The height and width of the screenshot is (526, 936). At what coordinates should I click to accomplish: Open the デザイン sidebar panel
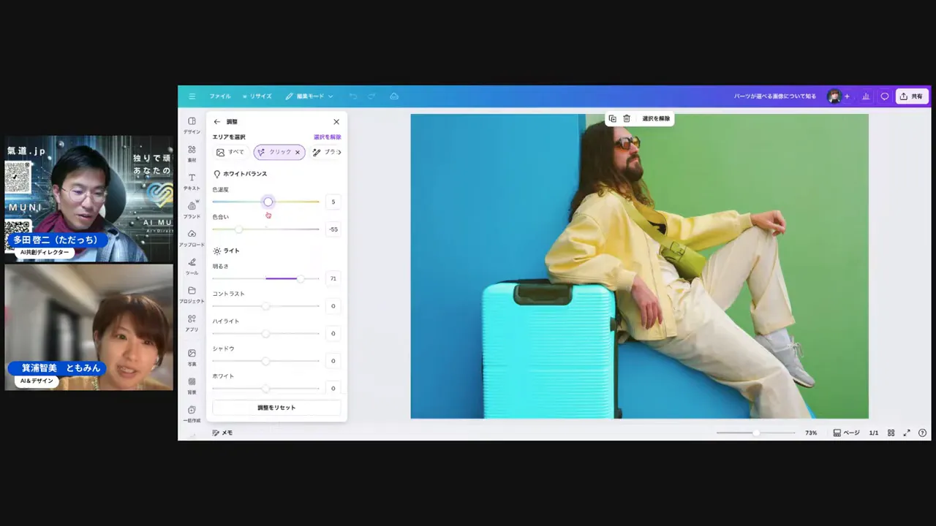click(x=192, y=125)
